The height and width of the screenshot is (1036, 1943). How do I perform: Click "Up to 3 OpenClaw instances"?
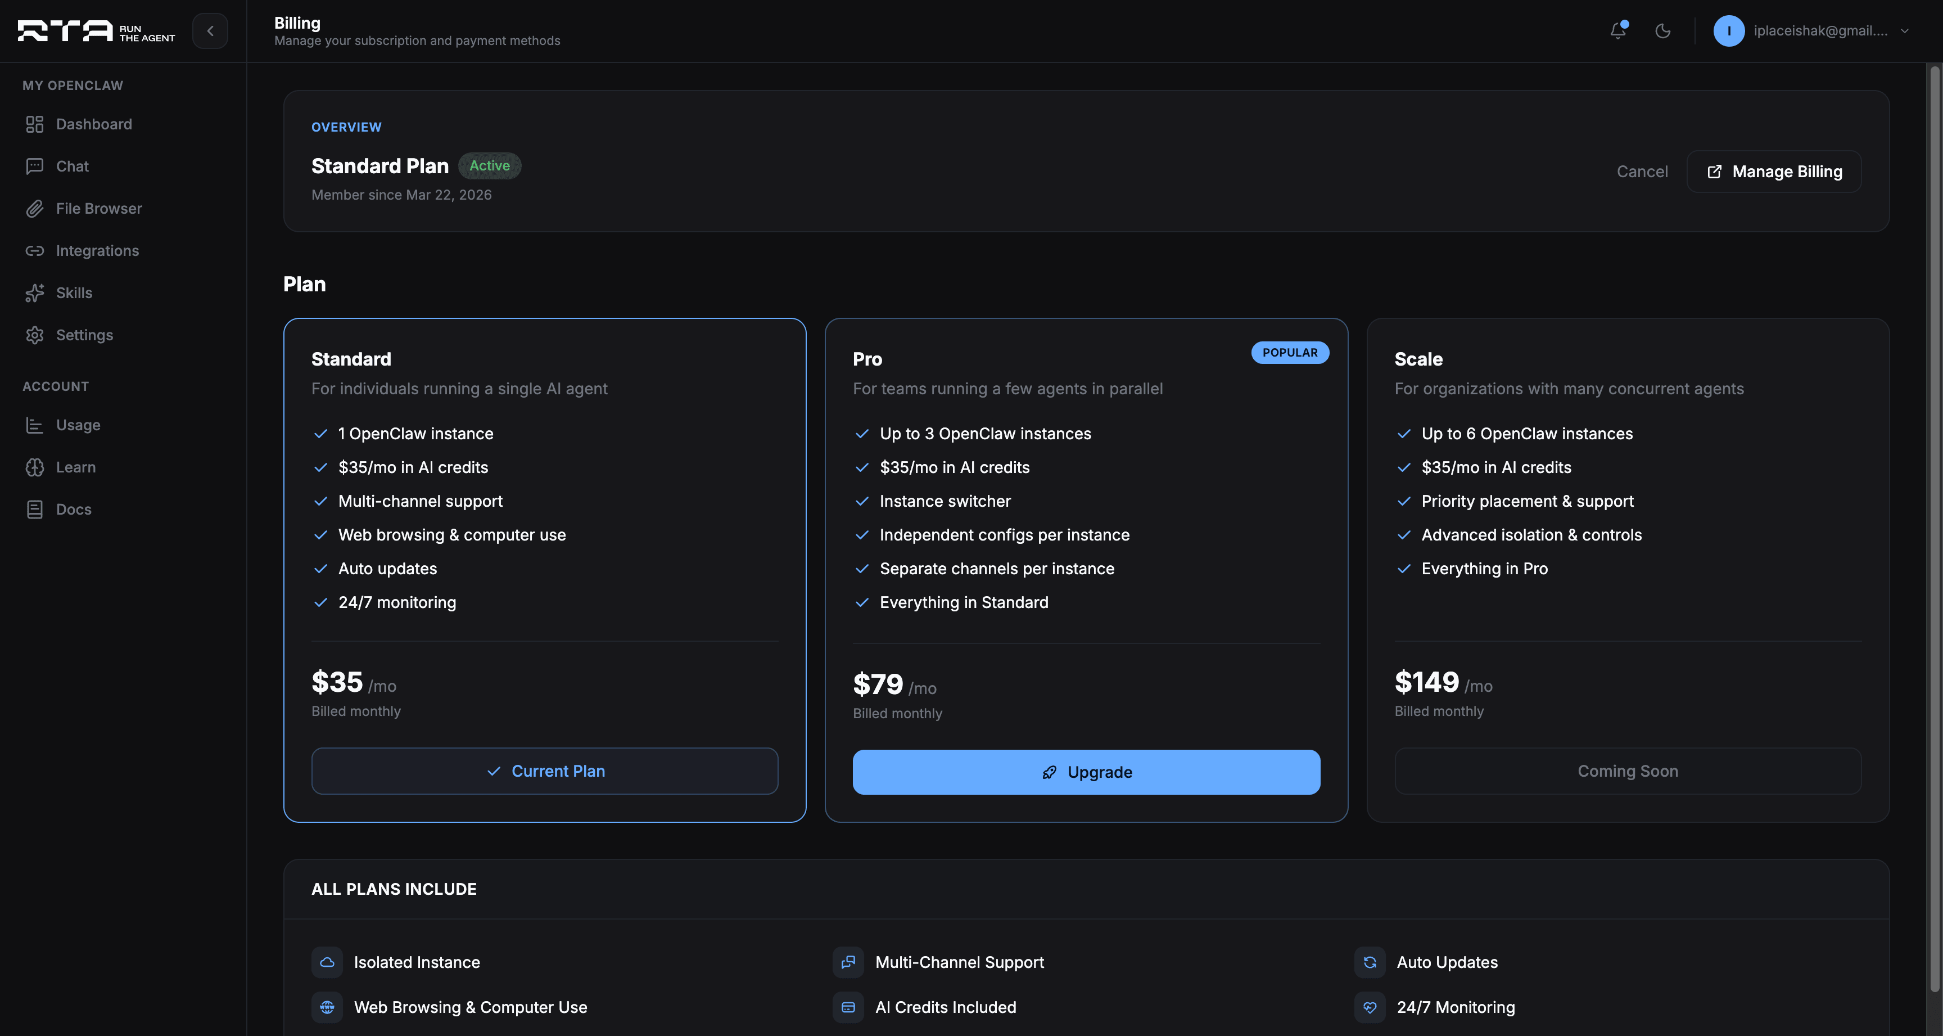pos(985,435)
